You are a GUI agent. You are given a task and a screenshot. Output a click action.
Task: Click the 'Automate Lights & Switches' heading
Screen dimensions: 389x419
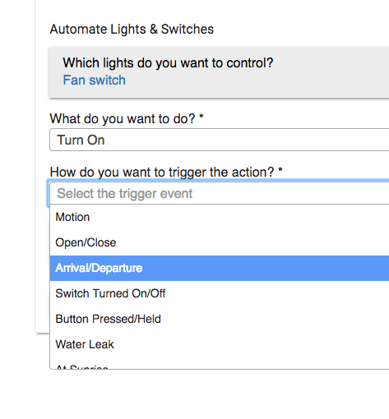(132, 29)
